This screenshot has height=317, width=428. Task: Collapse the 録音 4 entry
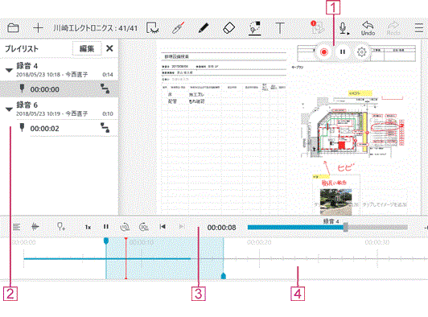(9, 70)
